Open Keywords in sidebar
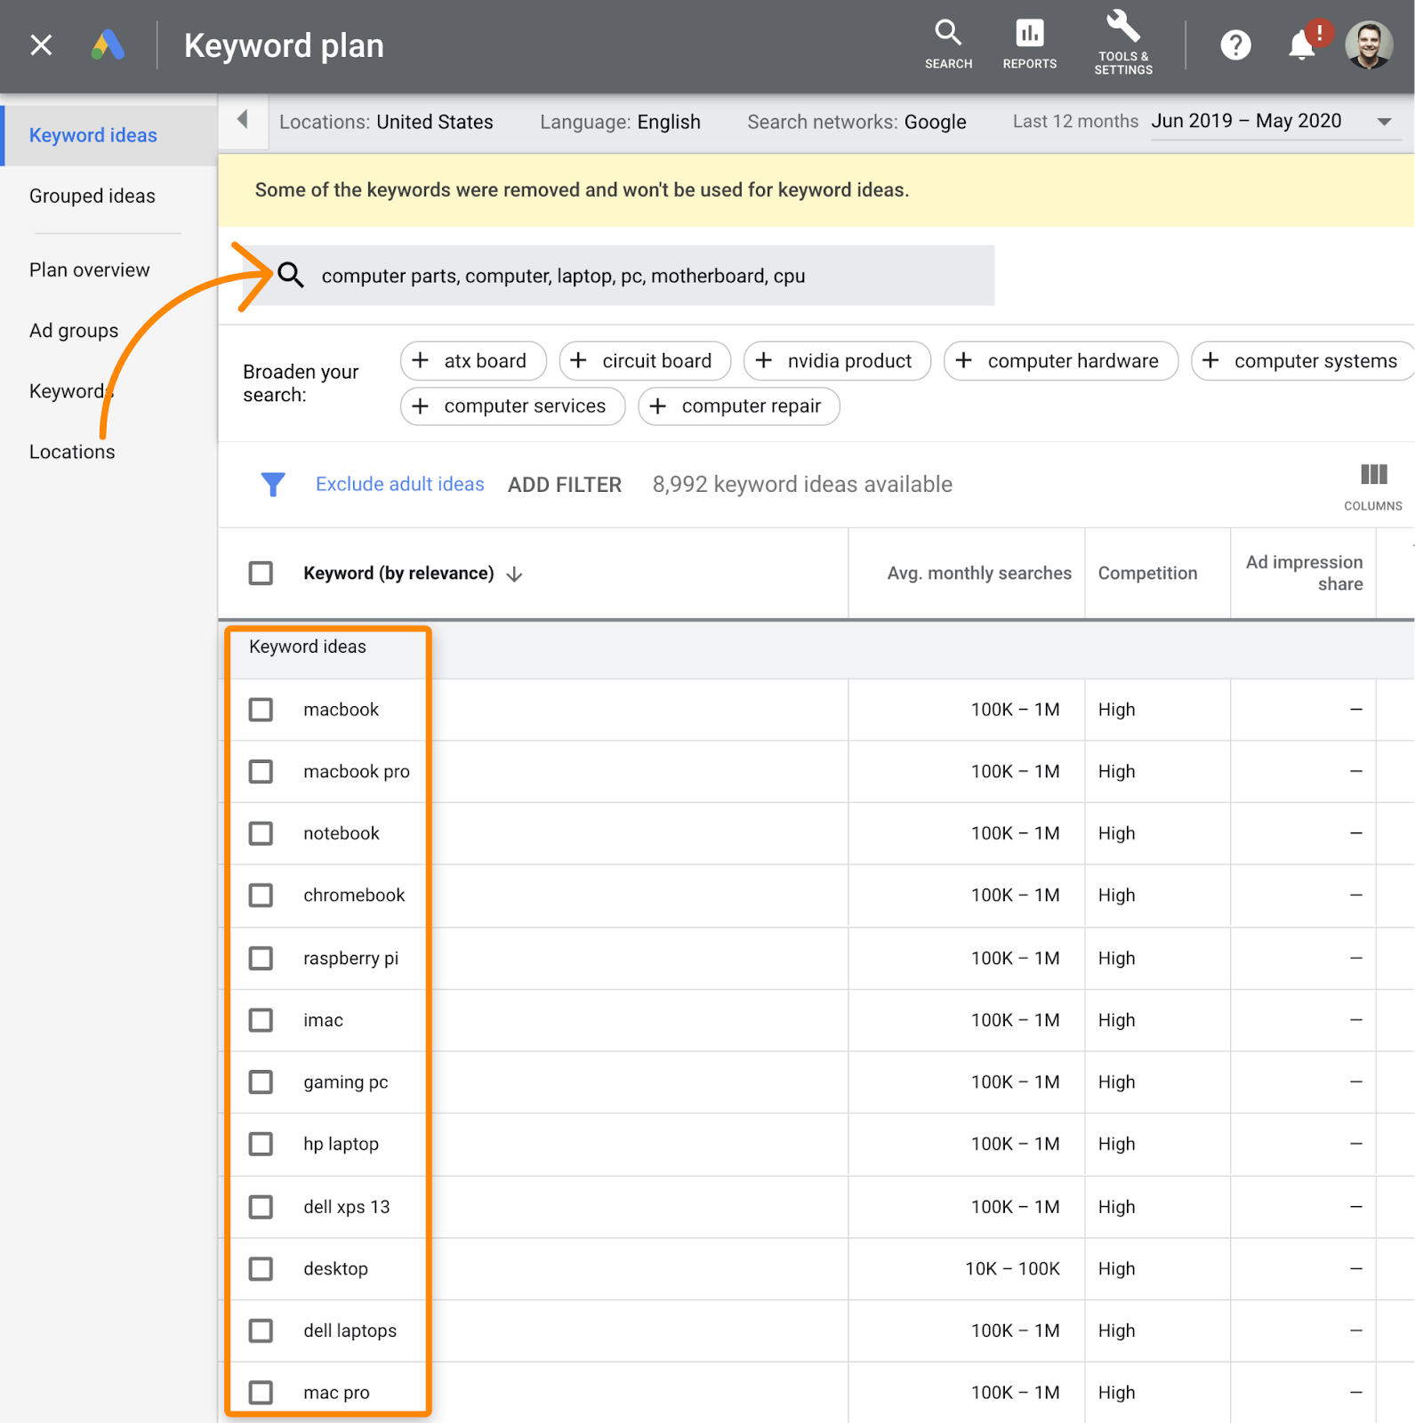 71,391
